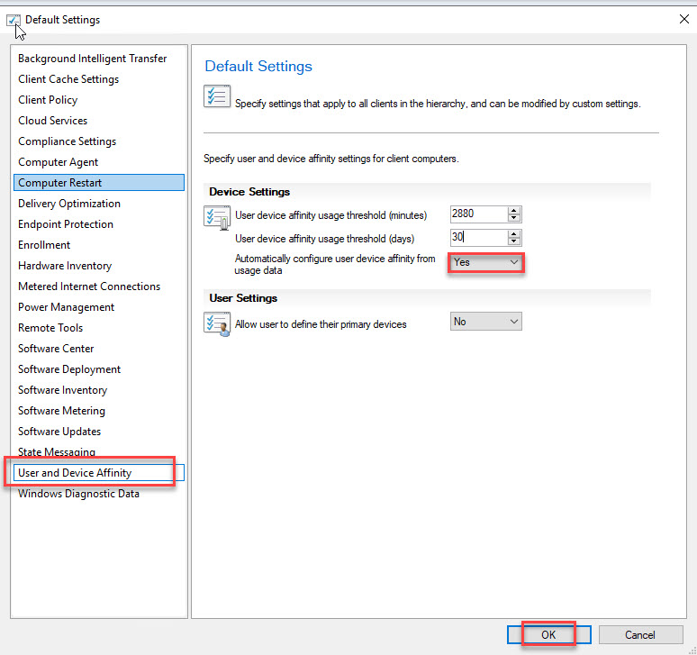Close the Default Settings dialog
This screenshot has width=697, height=655.
[x=683, y=19]
